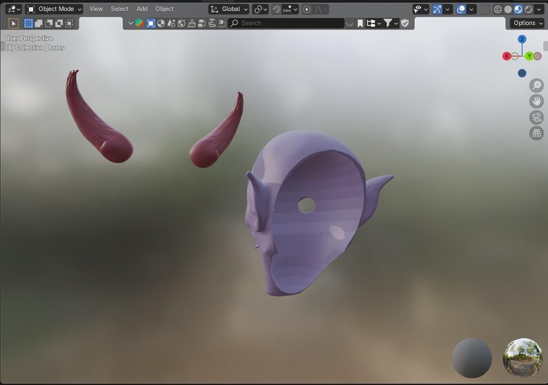Screen dimensions: 548x385
Task: Switch to material preview shading
Action: pyautogui.click(x=518, y=9)
